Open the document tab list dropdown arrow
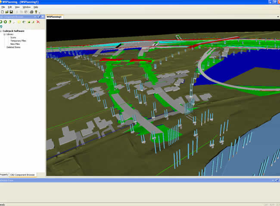 [278, 17]
